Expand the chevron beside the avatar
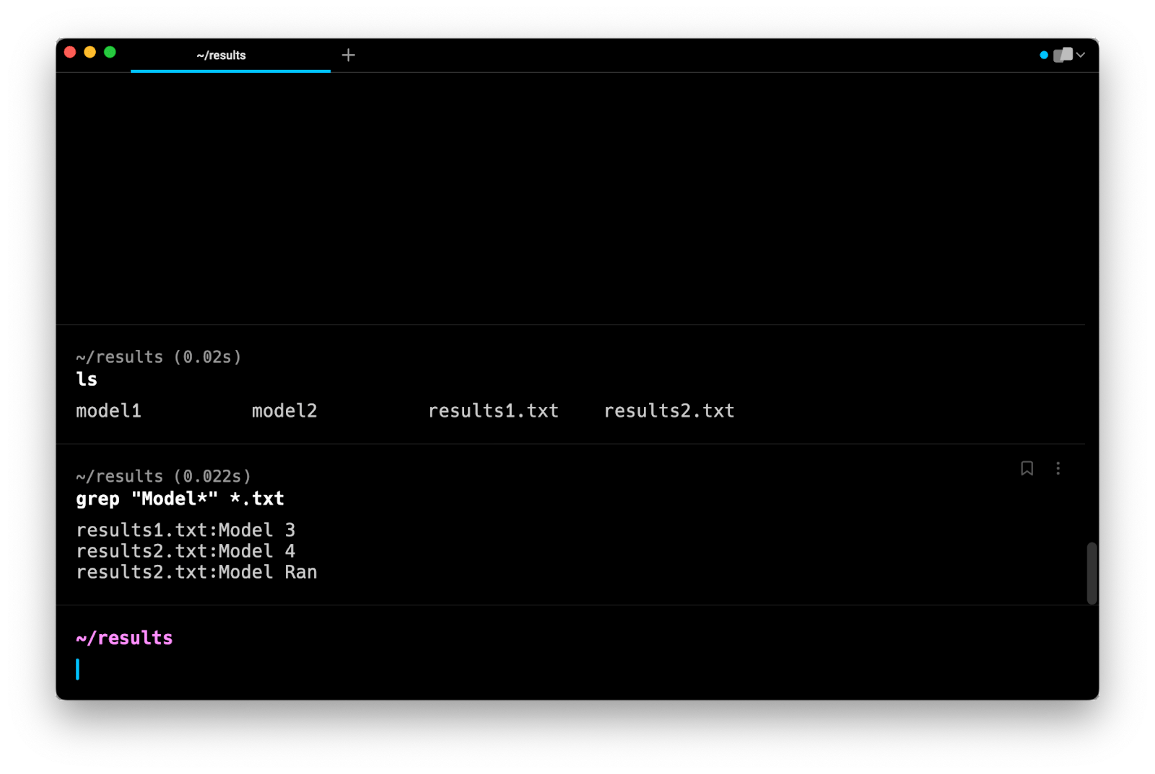The height and width of the screenshot is (774, 1155). pyautogui.click(x=1081, y=56)
